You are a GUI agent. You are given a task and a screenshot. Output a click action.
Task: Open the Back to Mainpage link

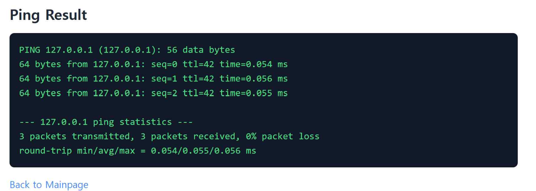pyautogui.click(x=49, y=185)
